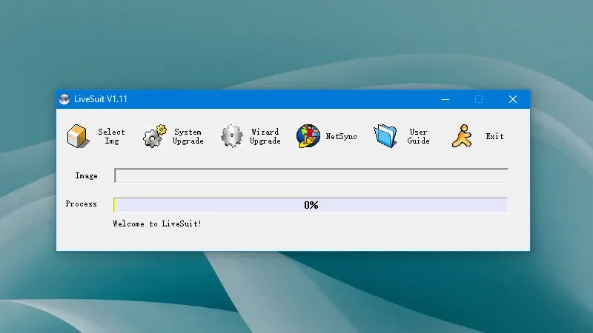Click the "LiveSuit V1.11" window title
This screenshot has height=333, width=593.
(x=101, y=99)
